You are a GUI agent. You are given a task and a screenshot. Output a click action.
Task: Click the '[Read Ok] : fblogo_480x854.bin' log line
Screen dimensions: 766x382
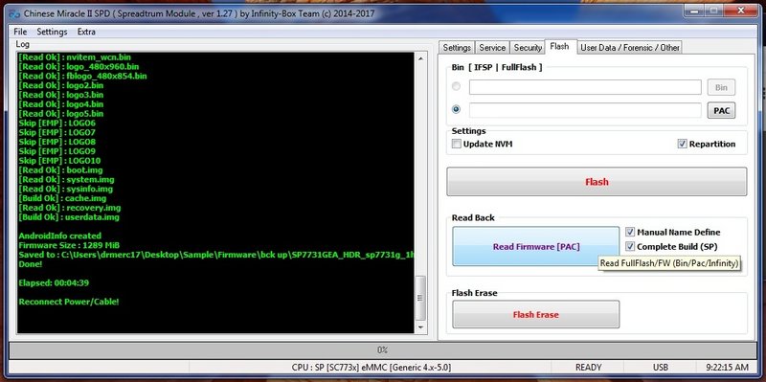click(x=82, y=76)
